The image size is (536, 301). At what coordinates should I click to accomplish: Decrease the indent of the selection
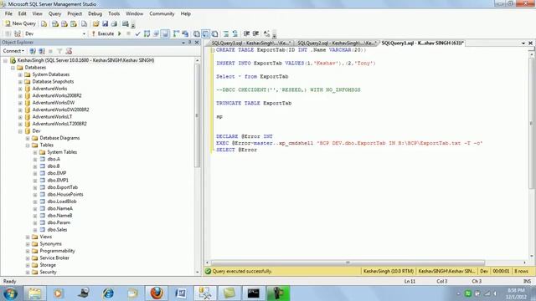pos(246,33)
